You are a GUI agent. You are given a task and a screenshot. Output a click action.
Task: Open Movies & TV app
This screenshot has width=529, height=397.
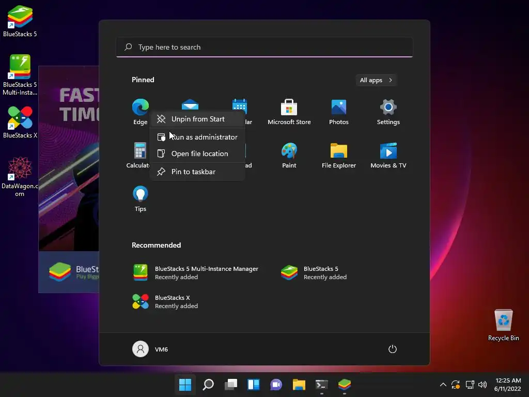(388, 155)
